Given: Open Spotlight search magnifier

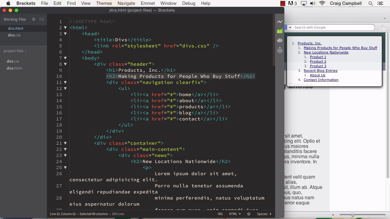Looking at the screenshot, I should 370,3.
